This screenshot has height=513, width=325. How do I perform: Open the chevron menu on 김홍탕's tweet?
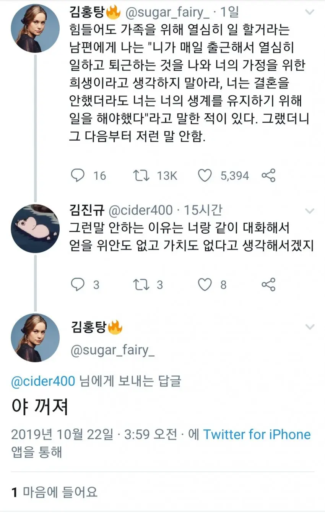tap(310, 12)
